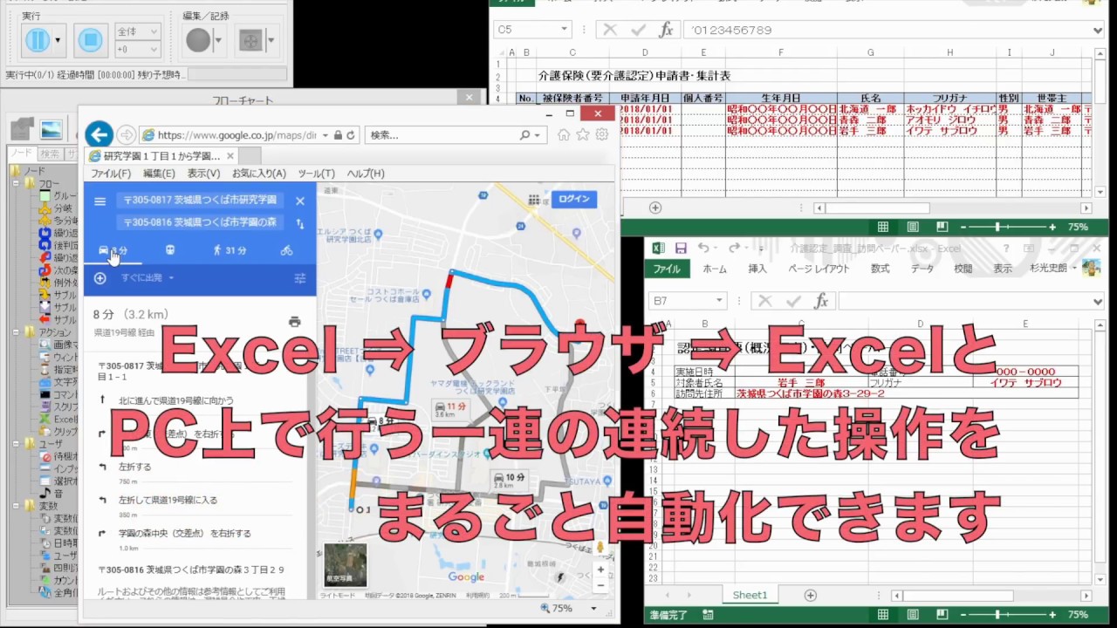The width and height of the screenshot is (1117, 628).
Task: Select the walking 31 分 travel mode
Action: (x=230, y=250)
